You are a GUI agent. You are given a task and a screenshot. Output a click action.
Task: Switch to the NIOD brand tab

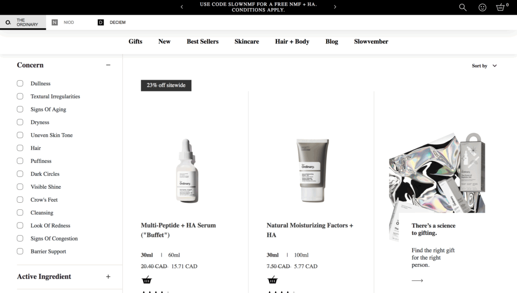pyautogui.click(x=63, y=22)
